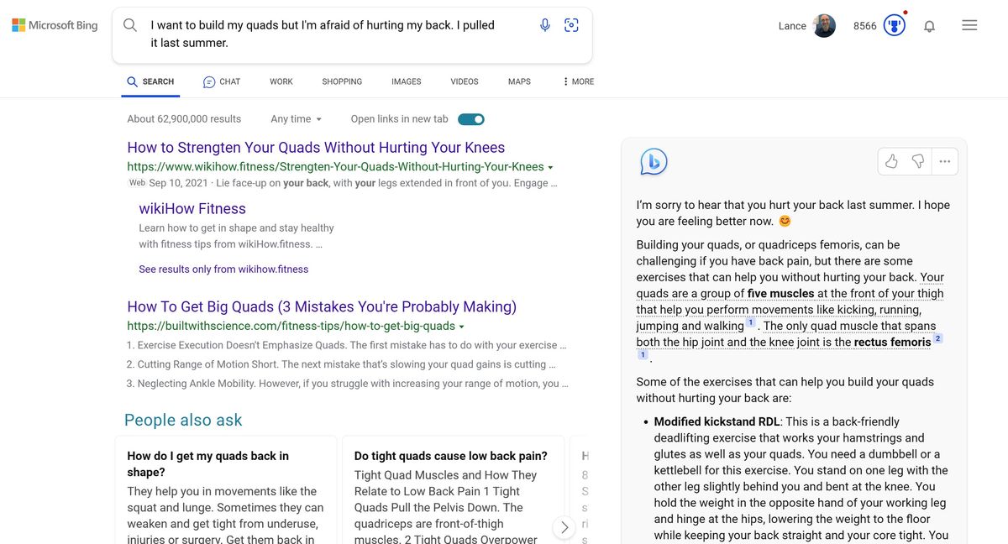Open wikiHow Fitness sublink
1008x544 pixels.
click(192, 209)
